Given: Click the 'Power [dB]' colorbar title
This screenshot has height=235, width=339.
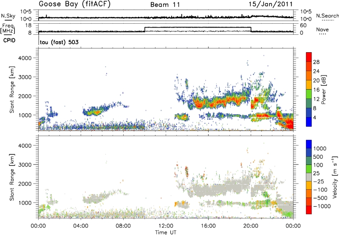Looking at the screenshot, I should pyautogui.click(x=323, y=90).
